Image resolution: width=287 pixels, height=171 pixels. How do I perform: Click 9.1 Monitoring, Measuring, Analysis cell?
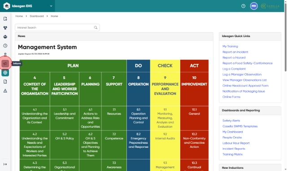(165, 118)
